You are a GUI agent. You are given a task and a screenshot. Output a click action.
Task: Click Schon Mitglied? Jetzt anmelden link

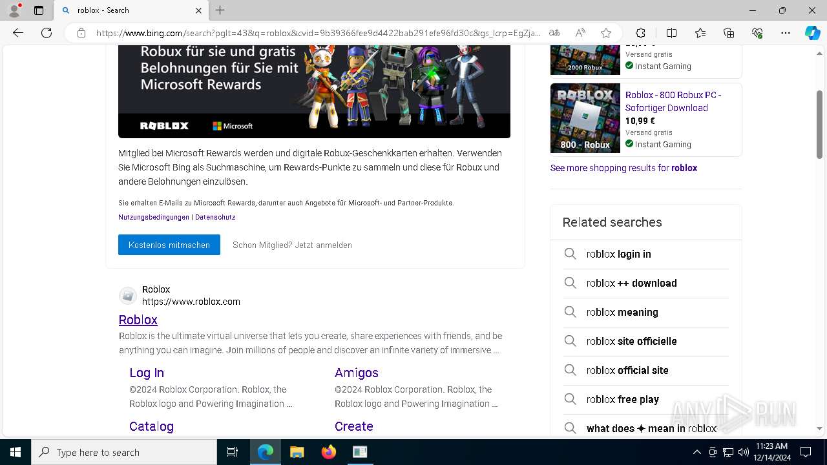(x=292, y=245)
